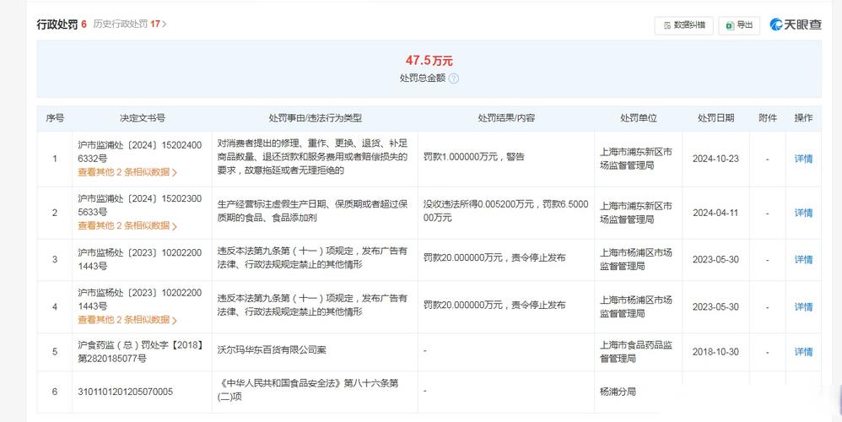Click 杨浦分局 cell in row 6
The image size is (842, 422).
(x=618, y=392)
